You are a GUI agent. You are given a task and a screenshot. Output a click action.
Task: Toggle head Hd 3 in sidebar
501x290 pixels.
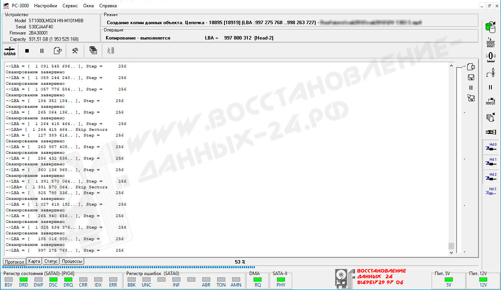click(x=491, y=192)
